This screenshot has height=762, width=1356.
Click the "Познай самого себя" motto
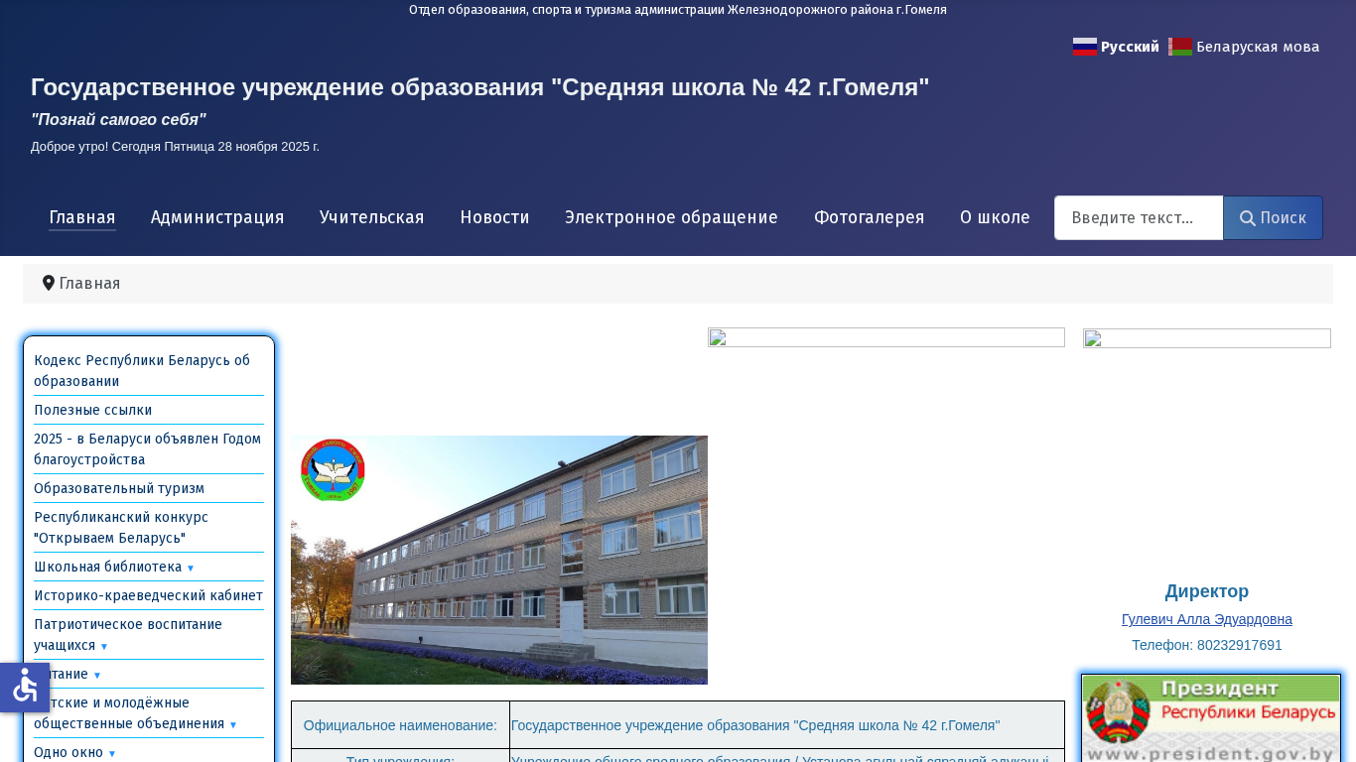click(x=118, y=120)
